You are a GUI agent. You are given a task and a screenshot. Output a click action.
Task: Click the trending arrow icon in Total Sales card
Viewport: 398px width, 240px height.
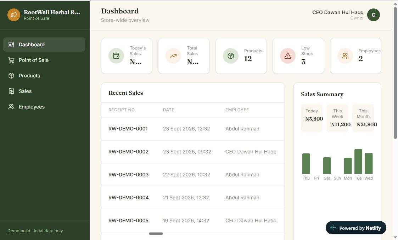(x=173, y=56)
